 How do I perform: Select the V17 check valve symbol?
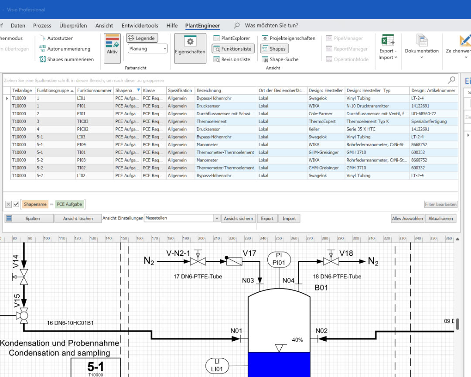coord(234,261)
